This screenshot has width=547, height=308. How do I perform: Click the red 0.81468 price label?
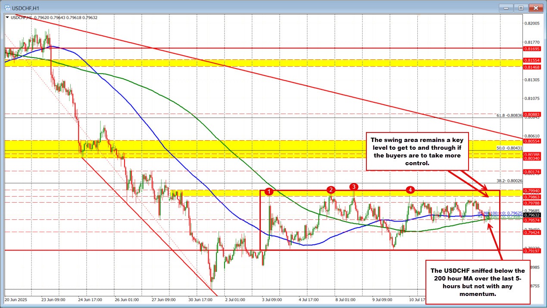click(x=531, y=67)
